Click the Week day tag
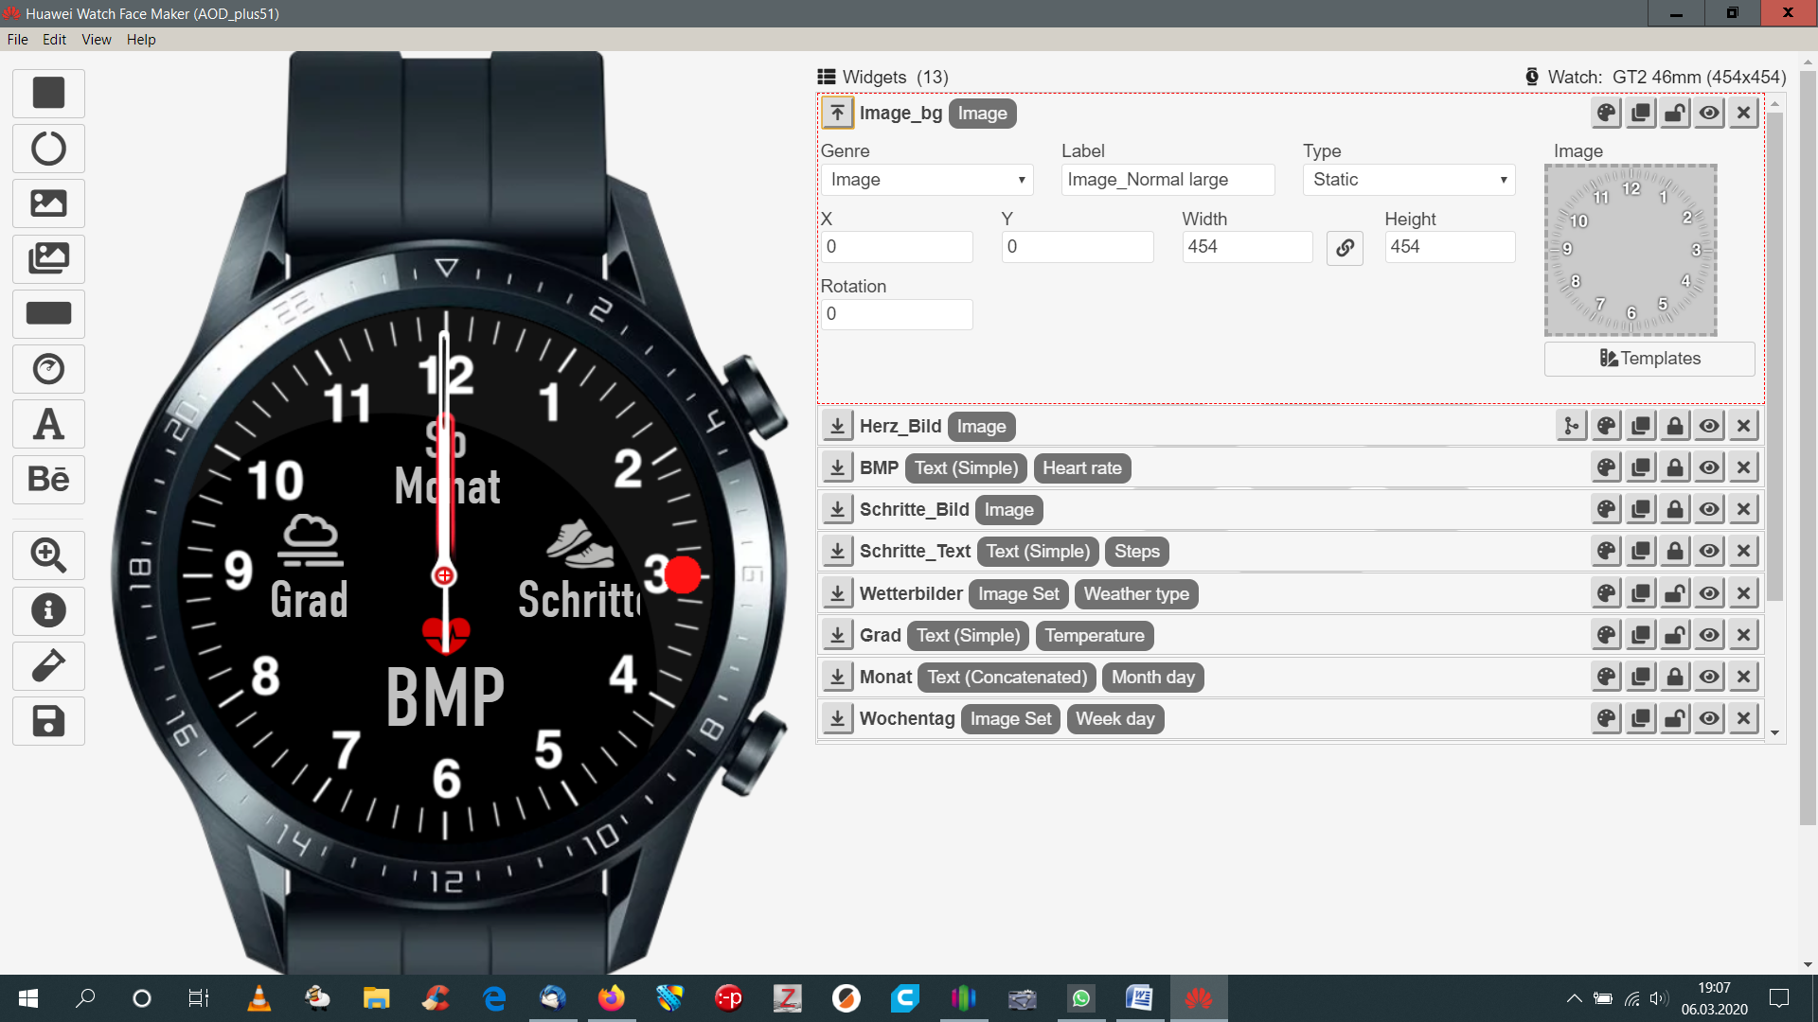Screen dimensions: 1818x1022 pos(1115,719)
